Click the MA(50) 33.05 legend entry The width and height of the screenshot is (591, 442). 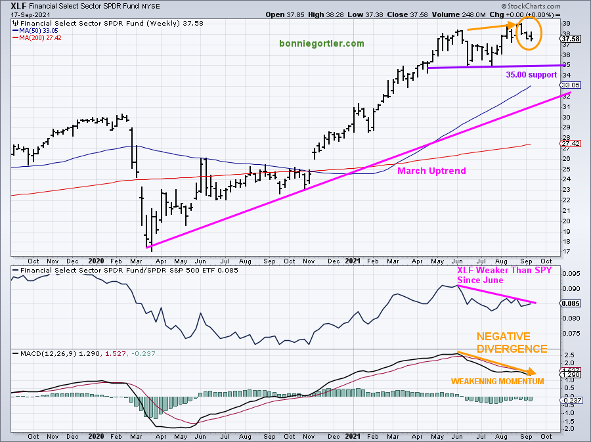click(x=35, y=31)
